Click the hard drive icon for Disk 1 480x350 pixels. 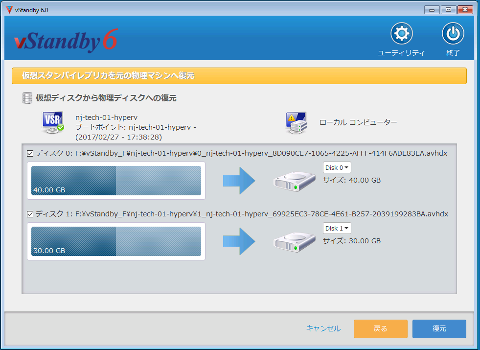291,241
